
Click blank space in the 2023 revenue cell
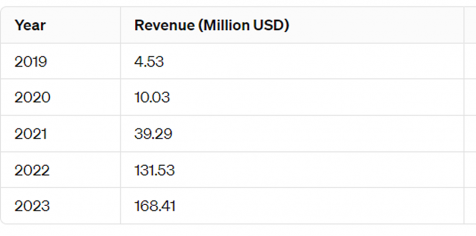click(319, 206)
